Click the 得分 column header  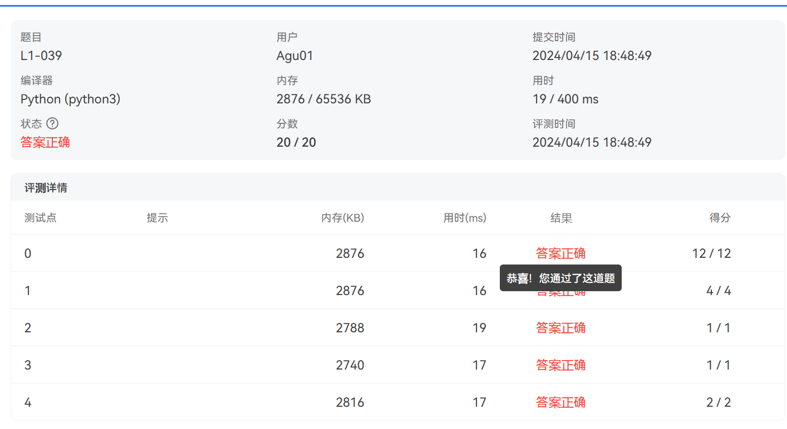720,218
